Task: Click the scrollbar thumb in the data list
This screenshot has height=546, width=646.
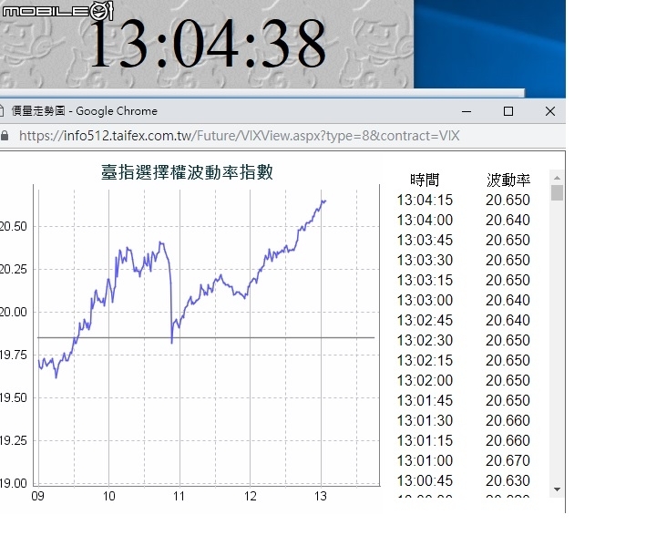Action: [x=557, y=193]
